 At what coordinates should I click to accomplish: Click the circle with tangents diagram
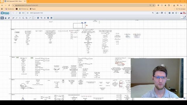coord(27,86)
